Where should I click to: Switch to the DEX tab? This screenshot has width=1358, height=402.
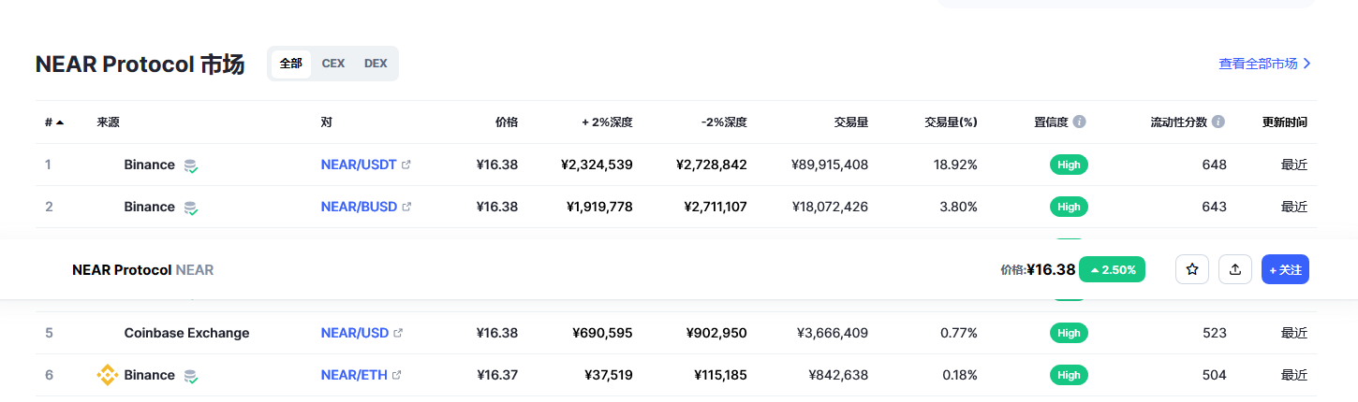pyautogui.click(x=376, y=64)
